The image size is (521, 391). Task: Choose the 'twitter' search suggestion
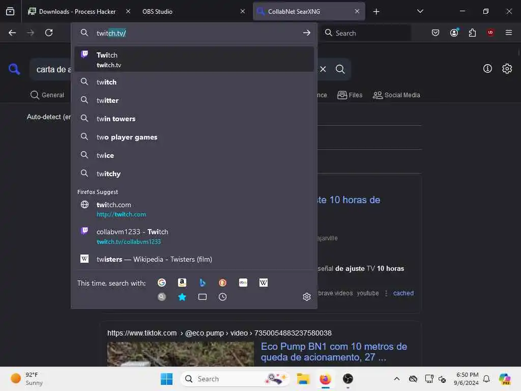point(194,100)
